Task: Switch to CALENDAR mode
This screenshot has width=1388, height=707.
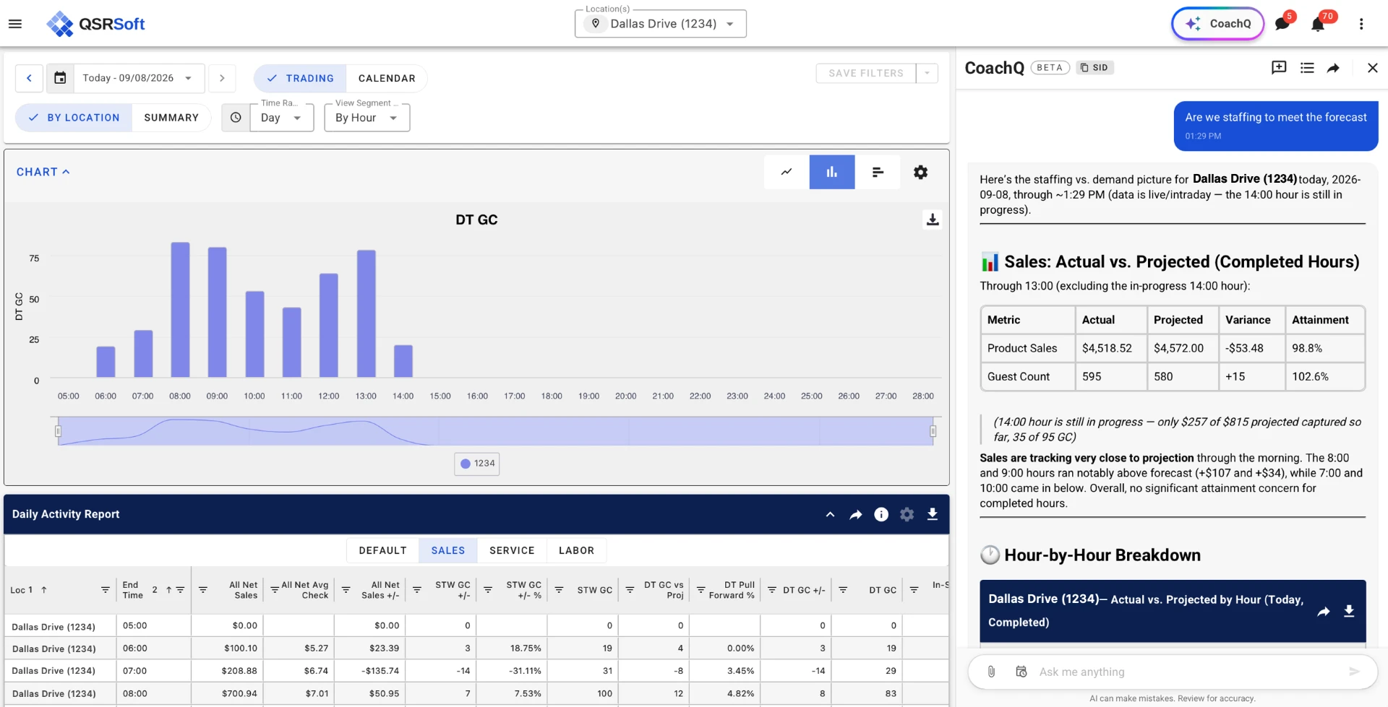Action: pyautogui.click(x=387, y=78)
